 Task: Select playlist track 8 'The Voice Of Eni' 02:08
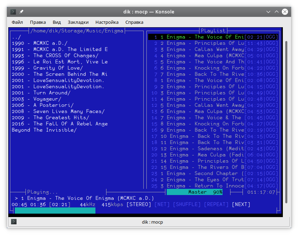click(x=213, y=80)
